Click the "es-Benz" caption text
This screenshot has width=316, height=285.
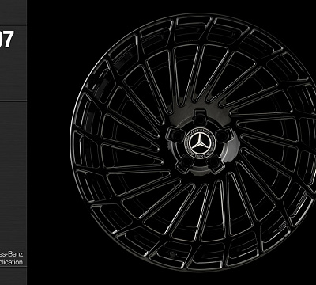[11, 254]
